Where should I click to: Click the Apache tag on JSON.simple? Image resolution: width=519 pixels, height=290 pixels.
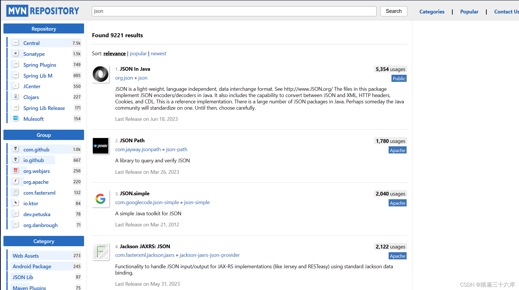coord(397,203)
